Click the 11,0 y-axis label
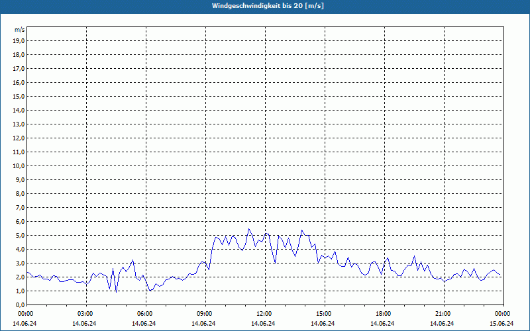Screen dimensions: 530x331 [19, 152]
